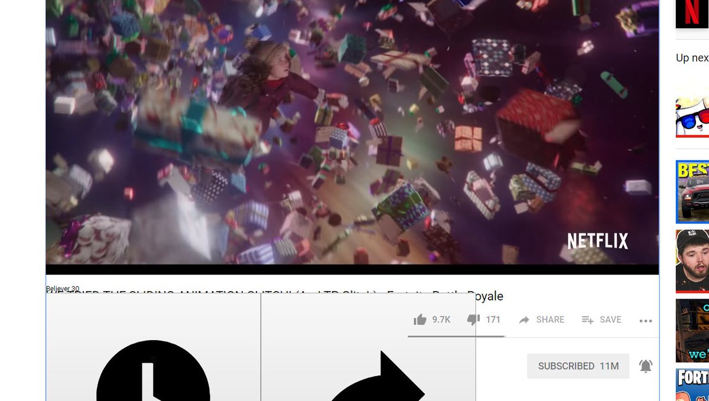This screenshot has height=401, width=709.
Task: Open the Netflix thumbnail in the sidebar
Action: [692, 14]
